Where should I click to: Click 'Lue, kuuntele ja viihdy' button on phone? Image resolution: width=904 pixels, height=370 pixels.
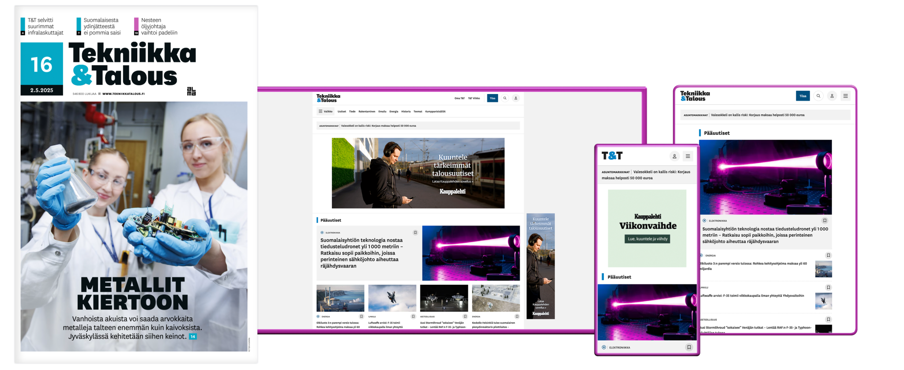[648, 239]
